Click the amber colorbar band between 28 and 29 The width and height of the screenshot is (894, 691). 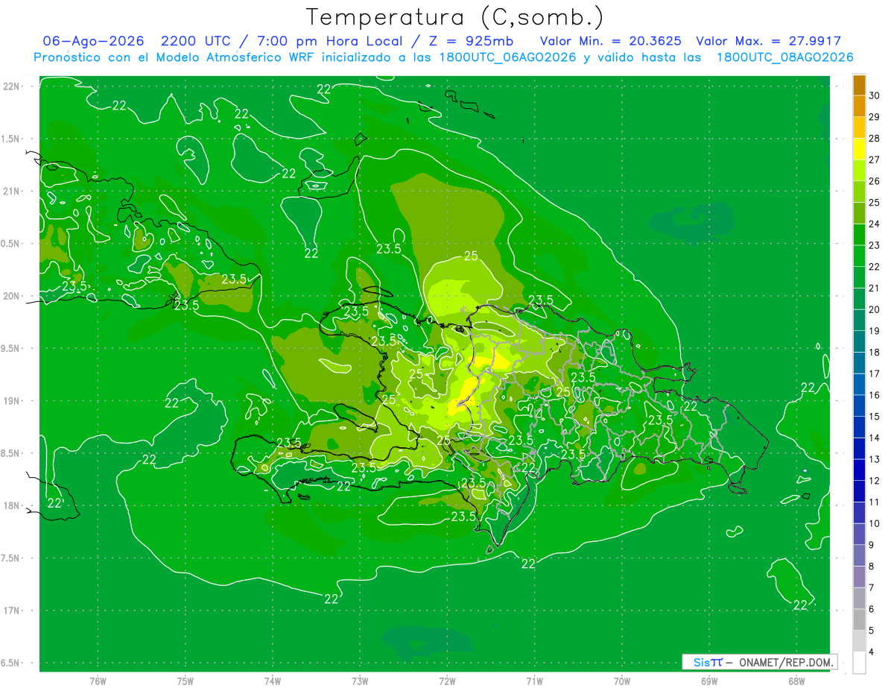[859, 127]
